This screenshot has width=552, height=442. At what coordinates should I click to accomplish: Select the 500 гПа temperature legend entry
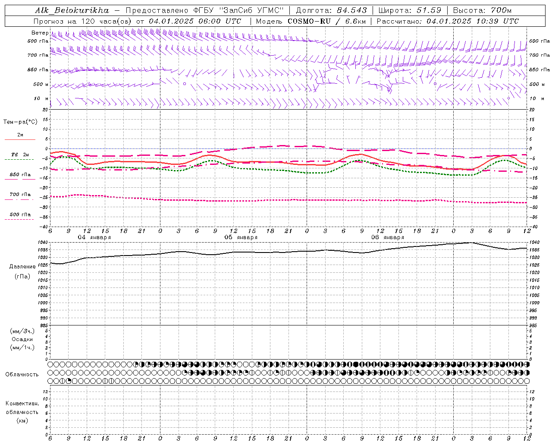click(20, 215)
